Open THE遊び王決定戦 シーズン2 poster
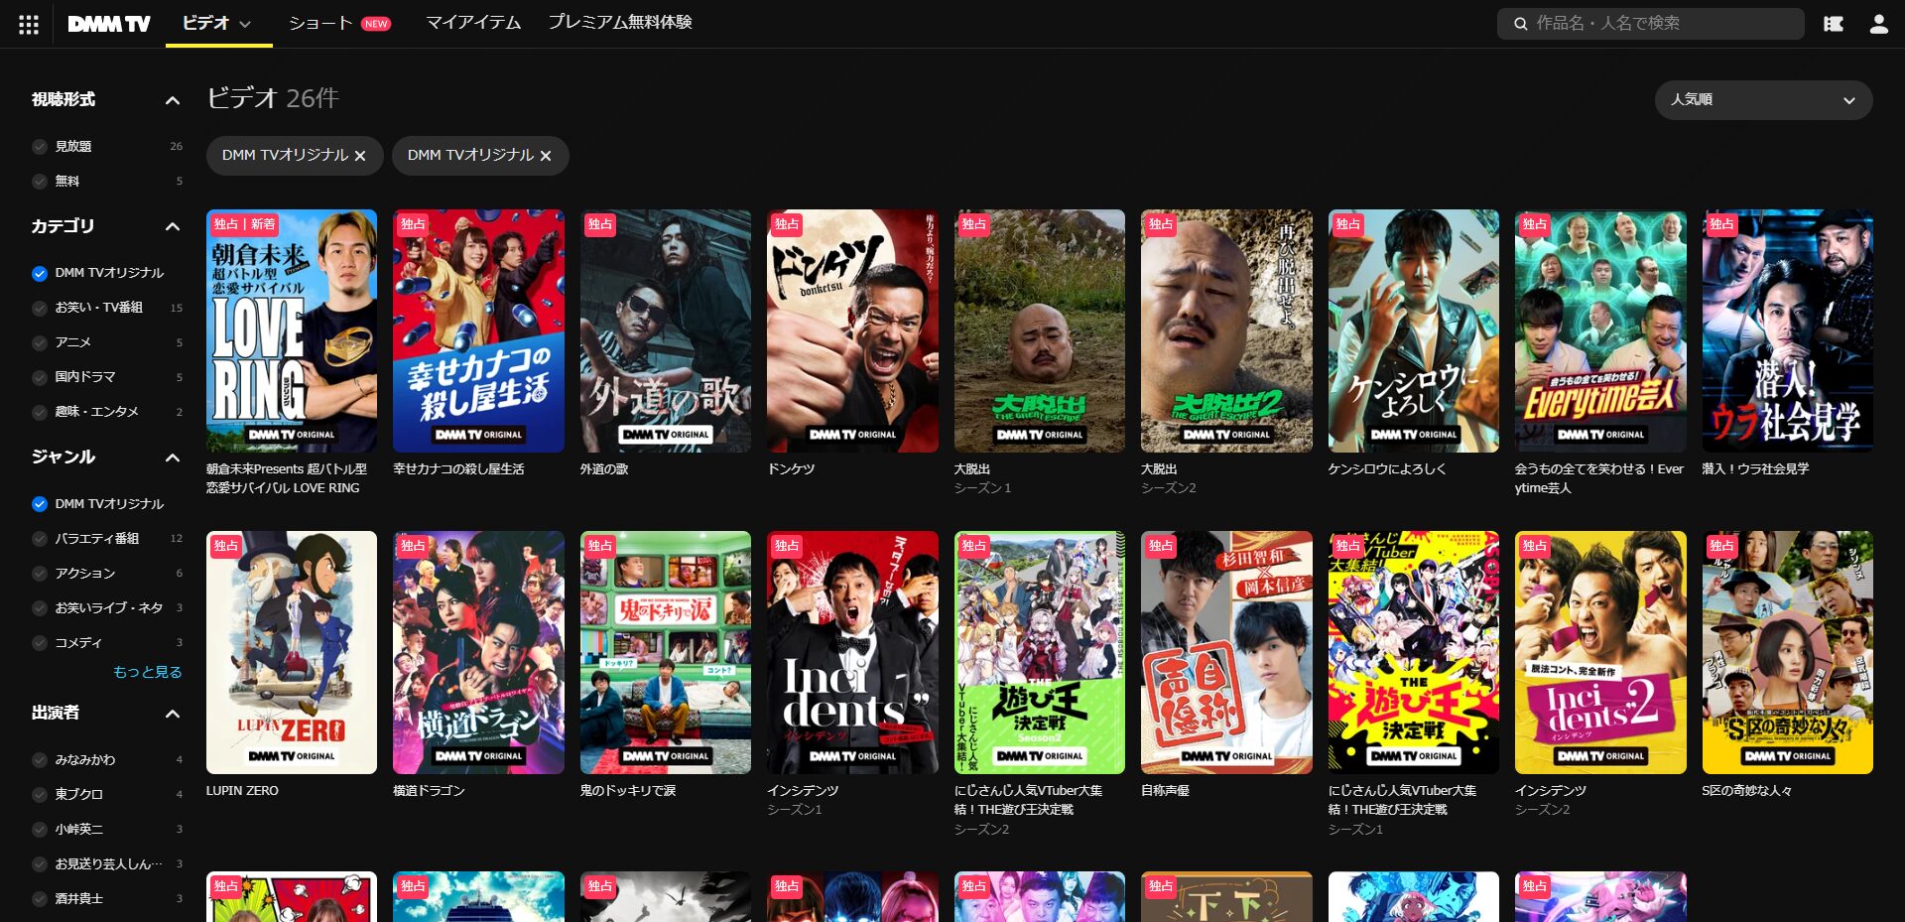 [1040, 653]
